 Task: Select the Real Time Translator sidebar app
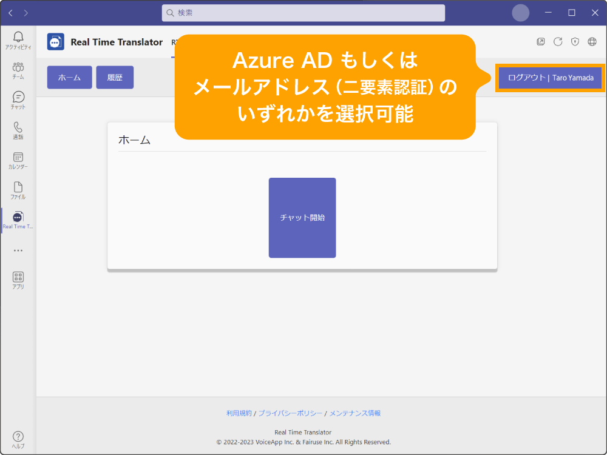click(18, 220)
